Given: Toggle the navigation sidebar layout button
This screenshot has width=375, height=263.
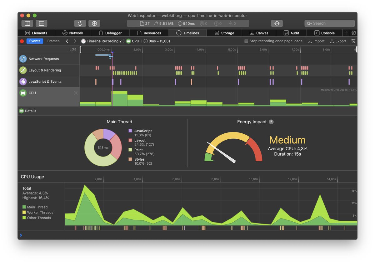Looking at the screenshot, I should pos(27,23).
